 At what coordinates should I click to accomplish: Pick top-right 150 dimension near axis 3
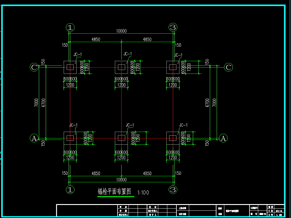point(178,45)
